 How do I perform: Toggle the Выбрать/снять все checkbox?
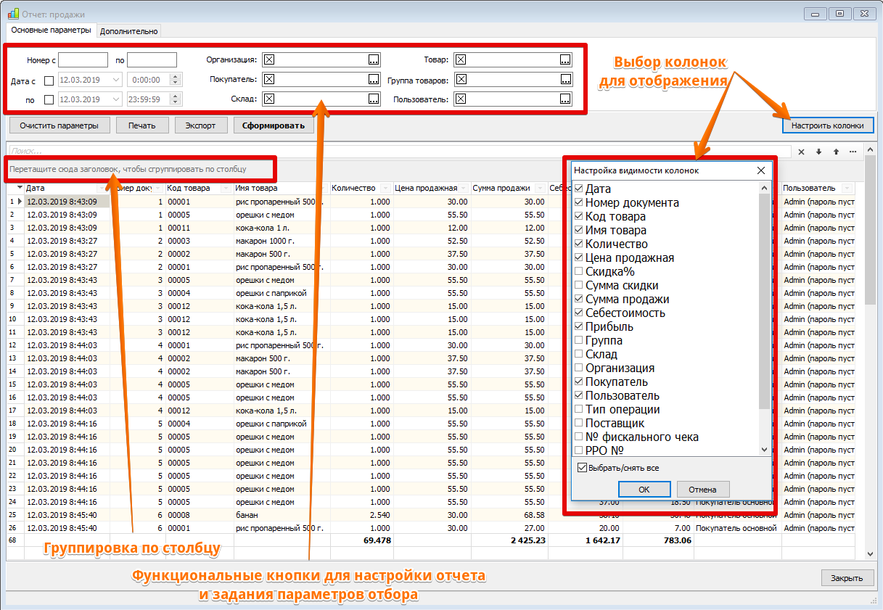coord(582,468)
